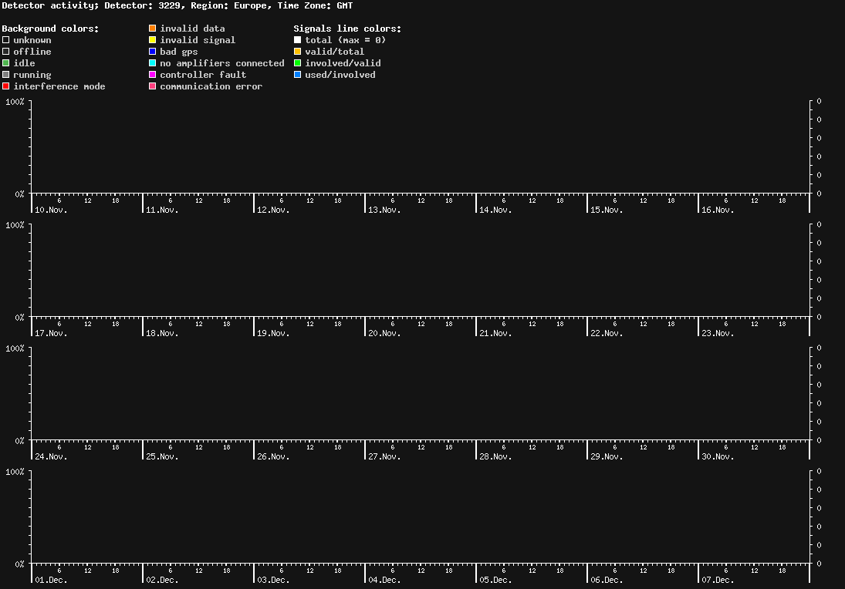Viewport: 845px width, 589px height.
Task: Toggle the white total signal line legend
Action: click(297, 39)
